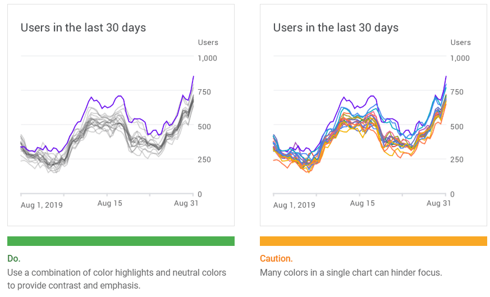Click the green bar above Do.
The height and width of the screenshot is (297, 490).
pos(121,241)
